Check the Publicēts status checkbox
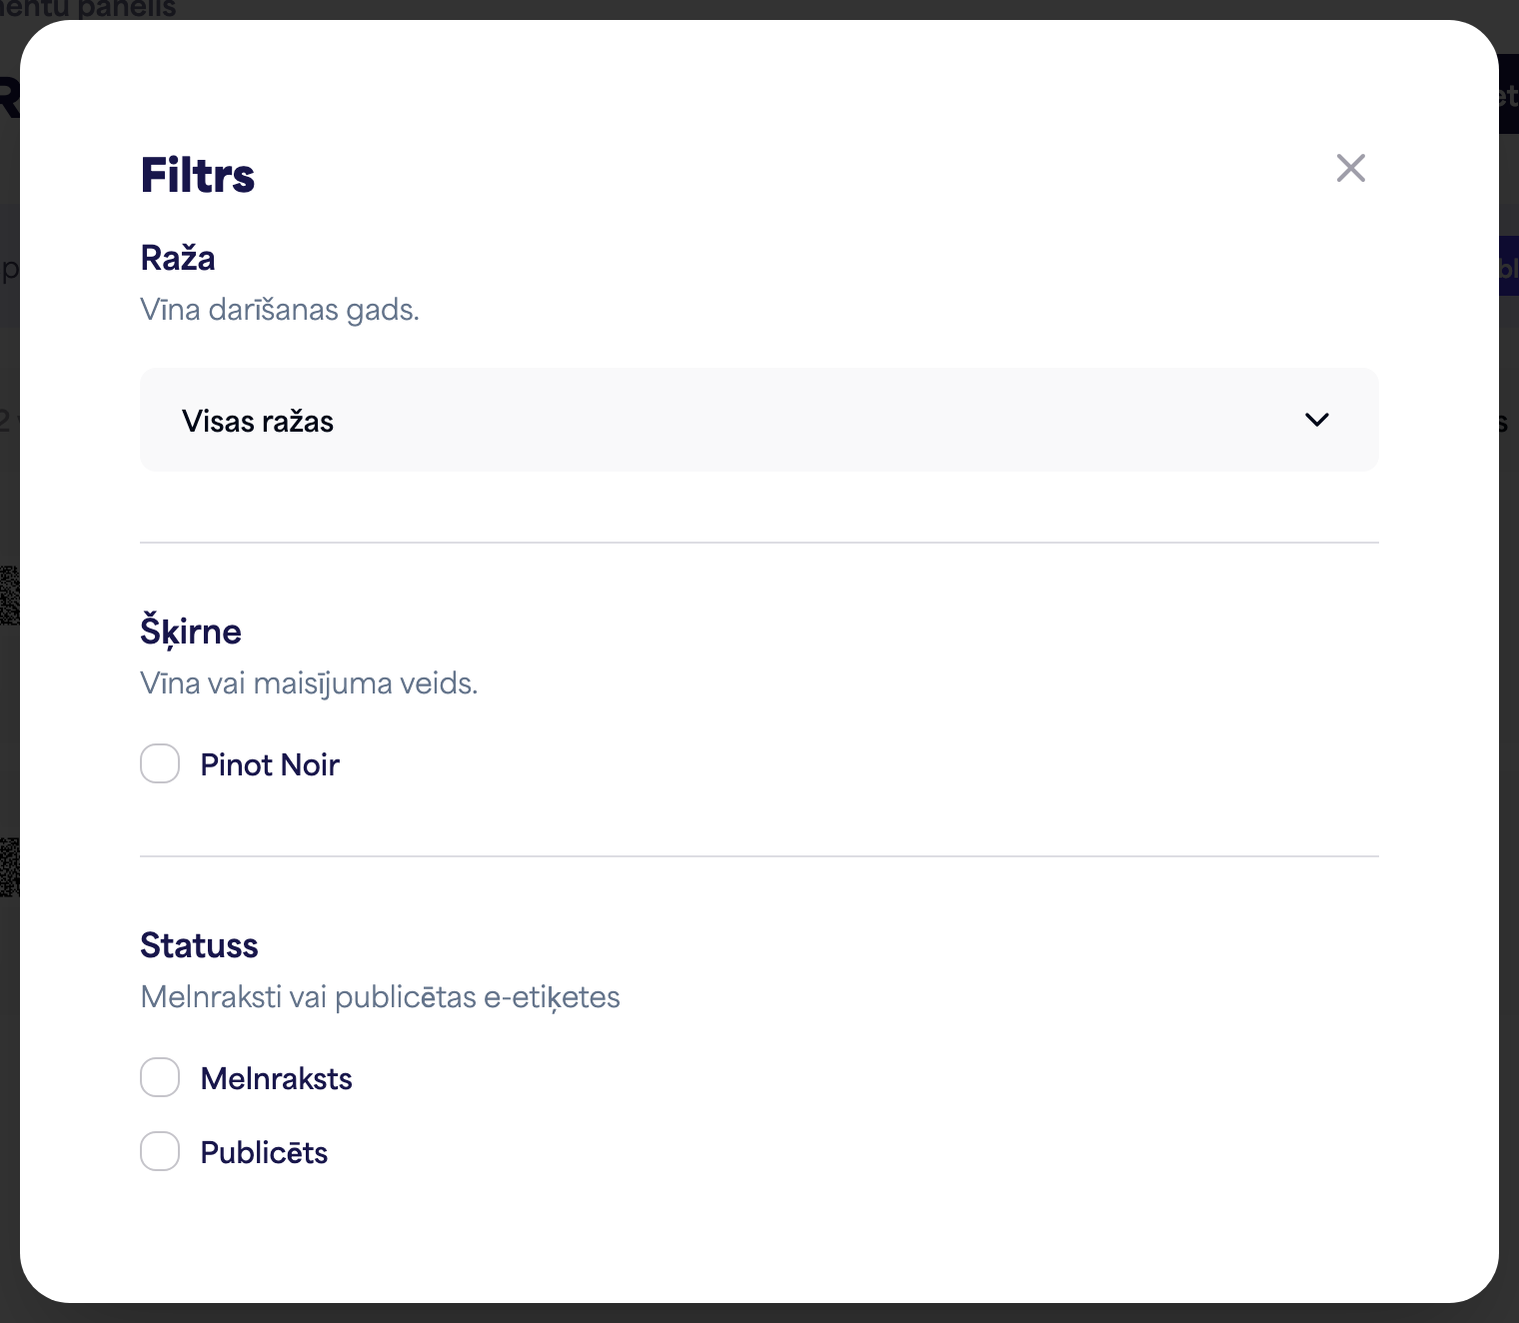 coord(160,1151)
